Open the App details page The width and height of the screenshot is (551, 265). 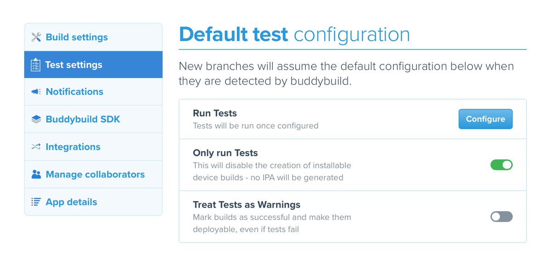point(93,202)
